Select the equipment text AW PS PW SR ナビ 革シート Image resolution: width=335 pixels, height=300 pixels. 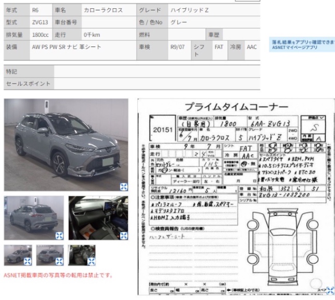(x=66, y=47)
